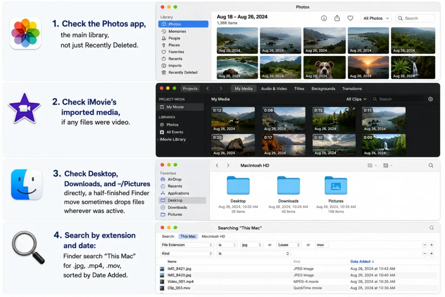
Task: Select Photos under iMovie Libraries
Action: point(172,125)
